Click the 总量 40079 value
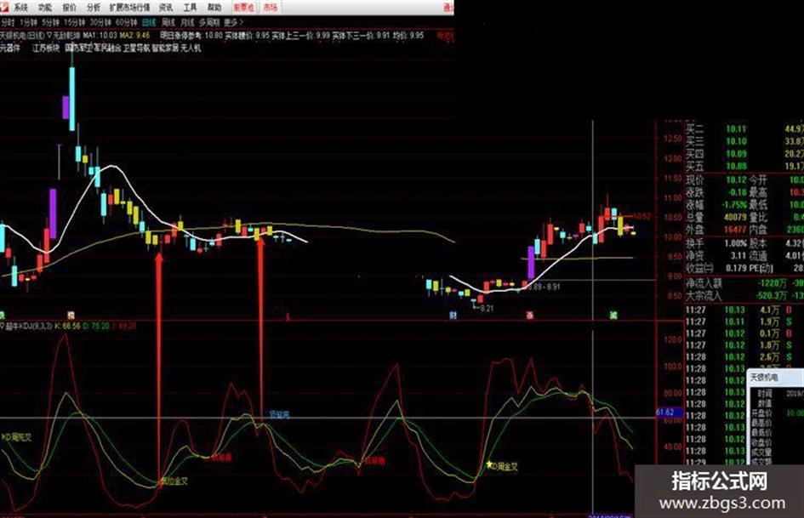804x518 pixels. click(735, 217)
